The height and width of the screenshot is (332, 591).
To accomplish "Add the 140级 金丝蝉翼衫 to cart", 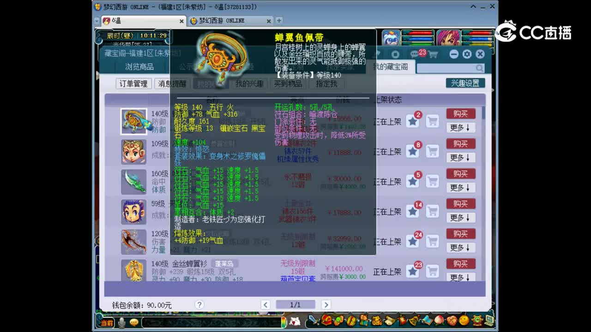I will (432, 271).
